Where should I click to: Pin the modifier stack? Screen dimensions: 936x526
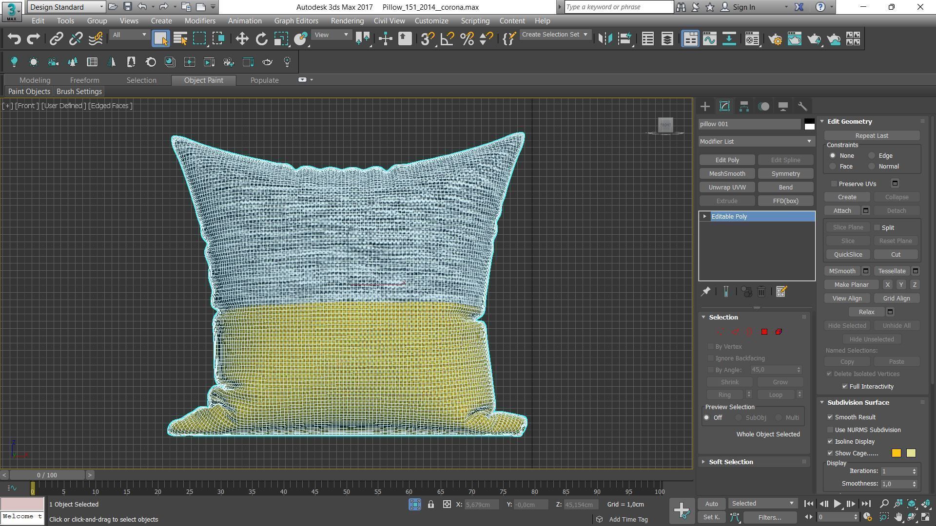705,292
